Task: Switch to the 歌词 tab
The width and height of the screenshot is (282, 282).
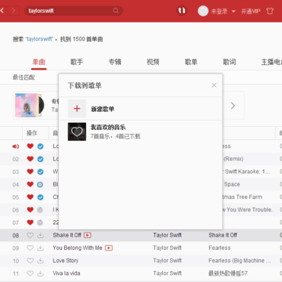Action: [x=230, y=62]
